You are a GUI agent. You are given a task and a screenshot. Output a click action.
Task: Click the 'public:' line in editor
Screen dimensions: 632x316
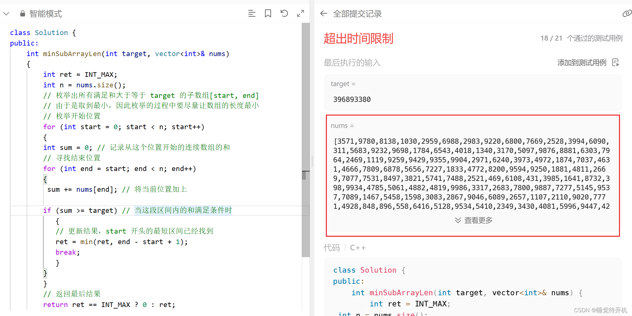(x=24, y=43)
